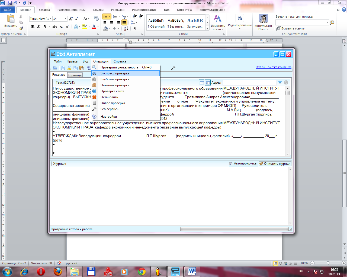Click the Изменить стили button
347x277 pixels.
coord(218,22)
